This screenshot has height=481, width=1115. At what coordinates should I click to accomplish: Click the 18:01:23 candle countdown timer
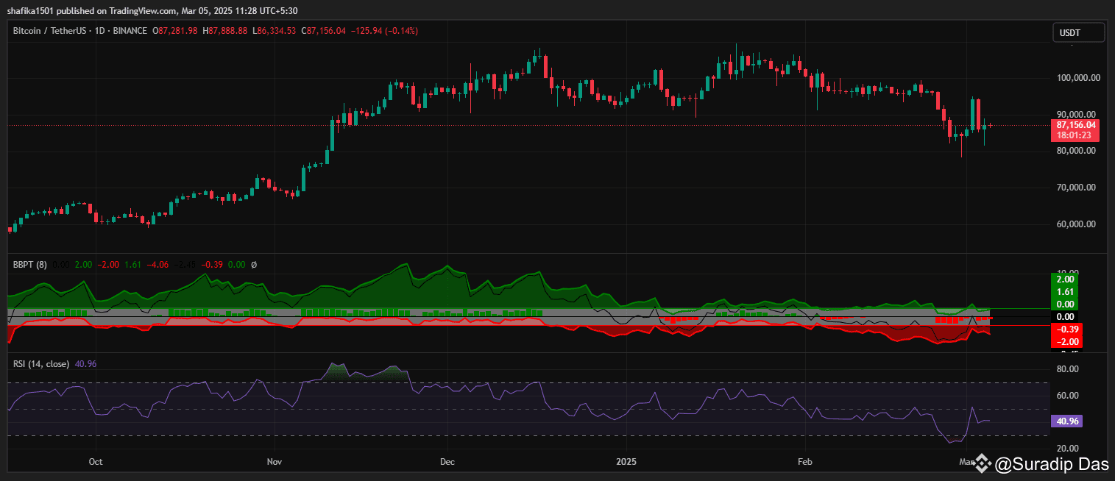pos(1075,135)
